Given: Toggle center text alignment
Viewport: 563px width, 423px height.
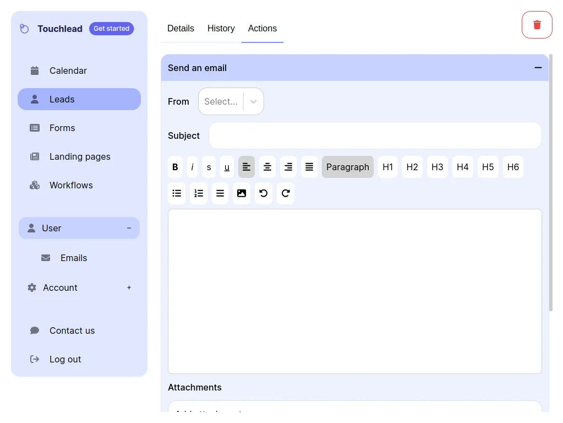Looking at the screenshot, I should click(x=267, y=167).
